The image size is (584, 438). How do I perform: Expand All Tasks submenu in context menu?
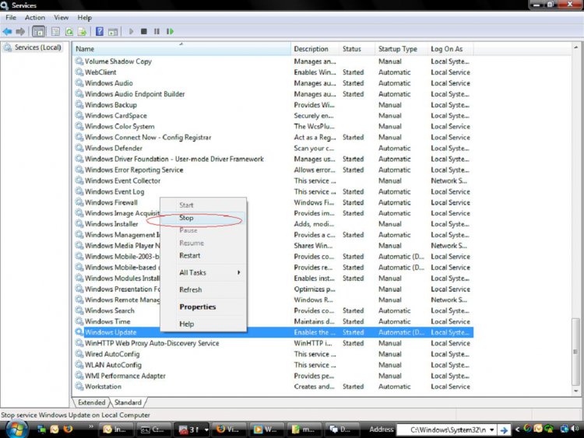[x=203, y=273]
